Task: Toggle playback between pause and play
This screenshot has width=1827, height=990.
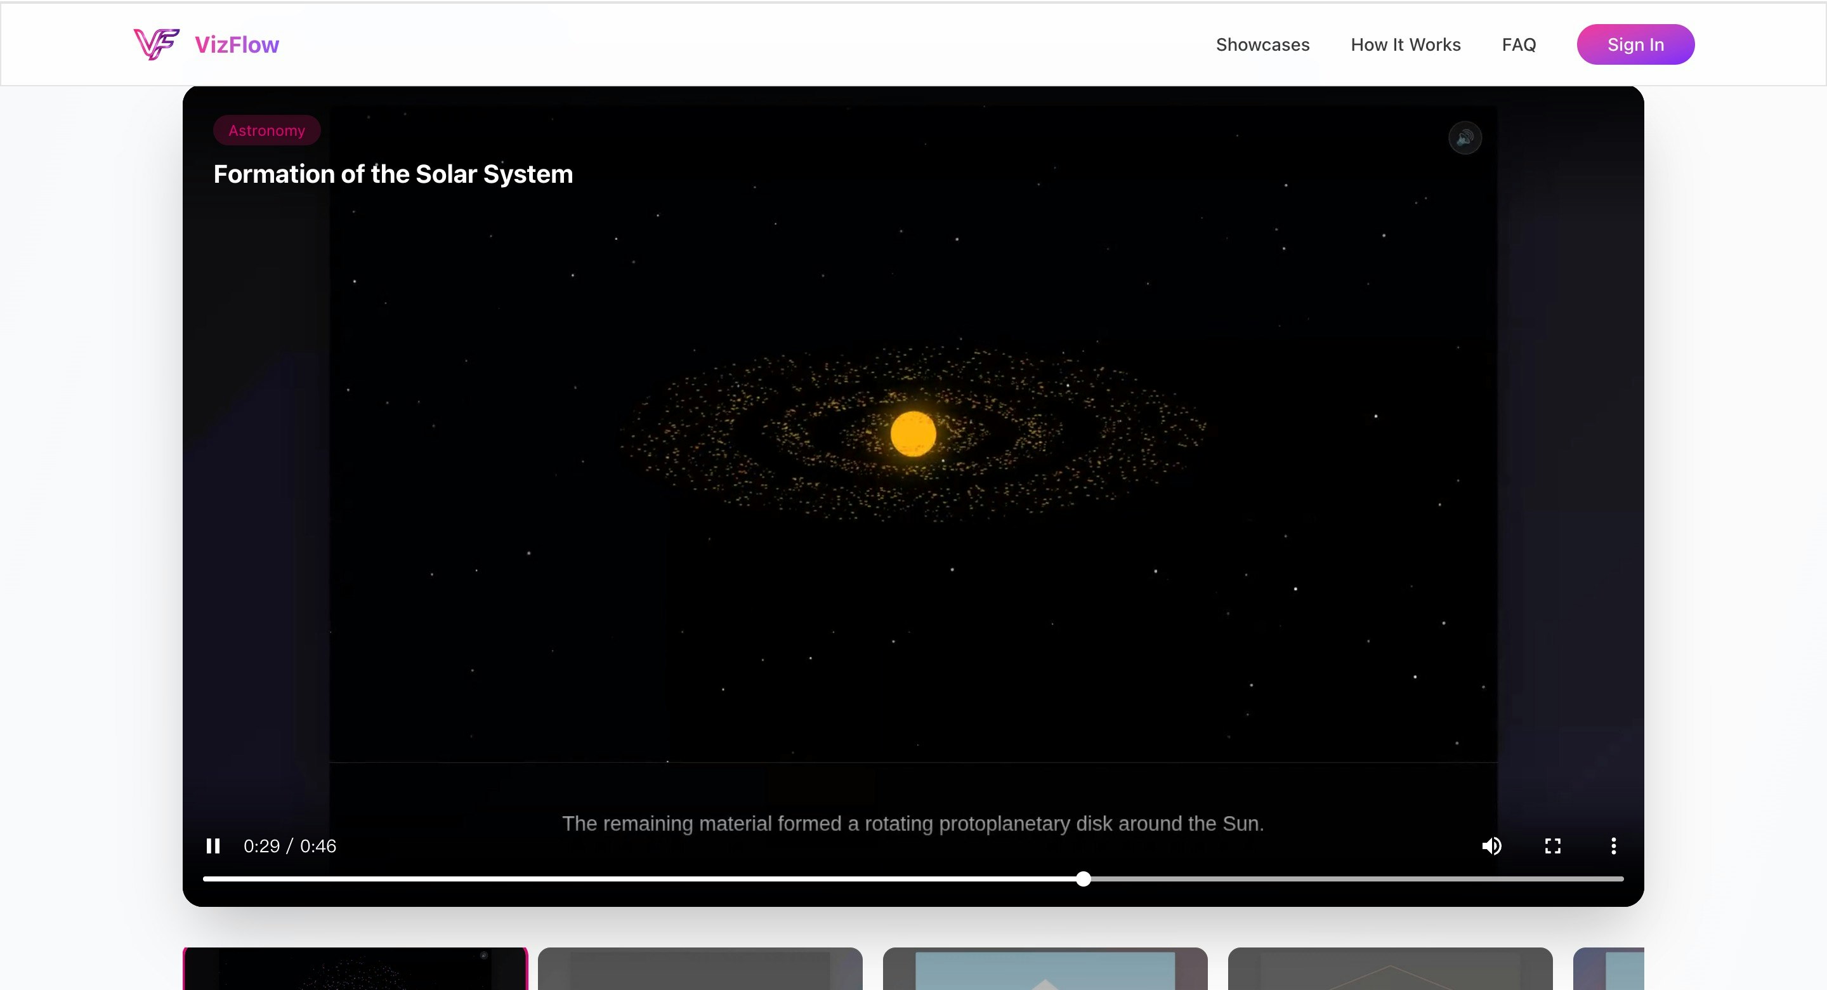Action: [213, 845]
